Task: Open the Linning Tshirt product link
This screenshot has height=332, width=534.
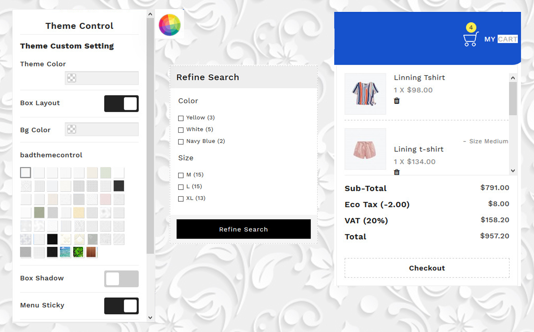Action: 419,77
